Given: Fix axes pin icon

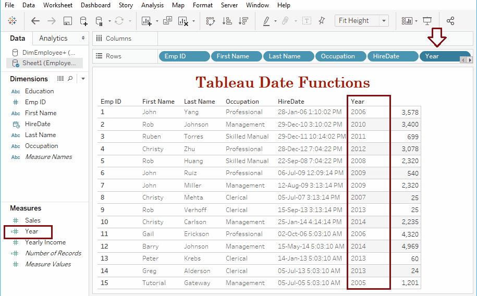Looking at the screenshot, I should pos(322,21).
